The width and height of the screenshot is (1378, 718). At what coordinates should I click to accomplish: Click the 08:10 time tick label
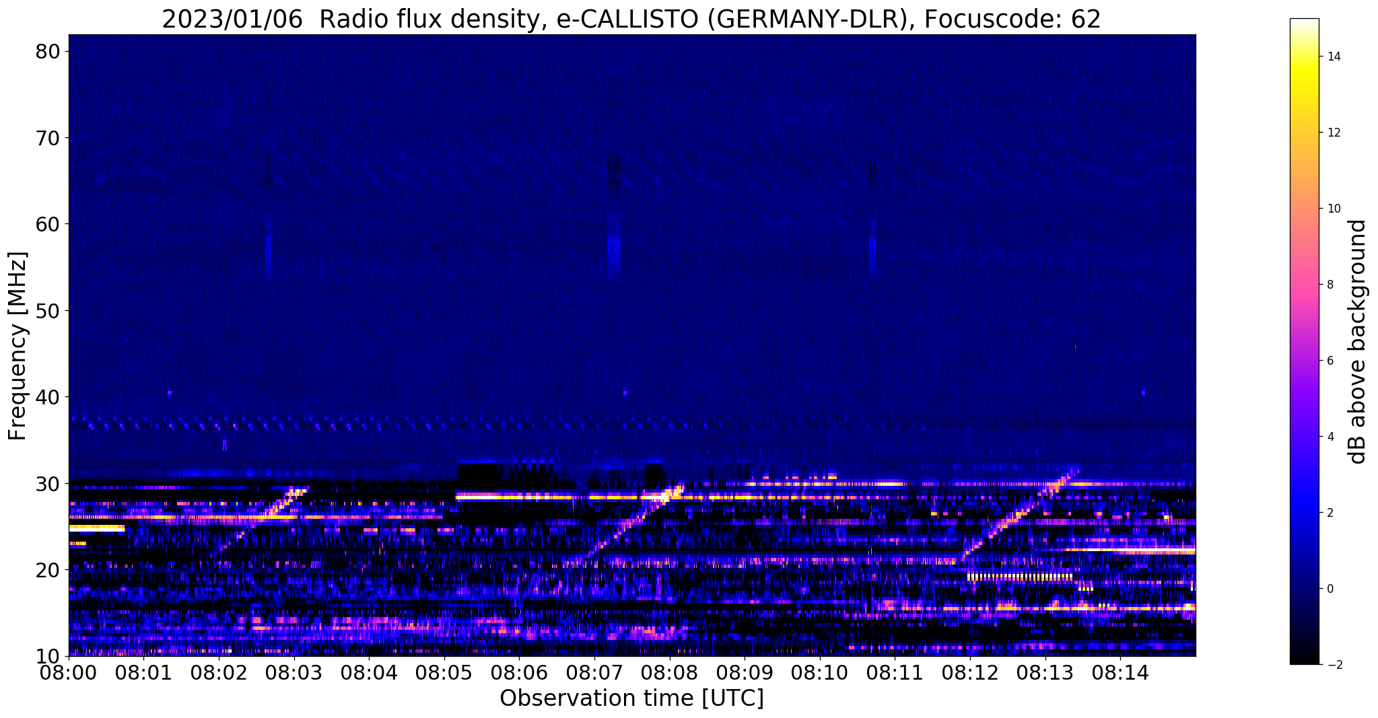(x=819, y=672)
